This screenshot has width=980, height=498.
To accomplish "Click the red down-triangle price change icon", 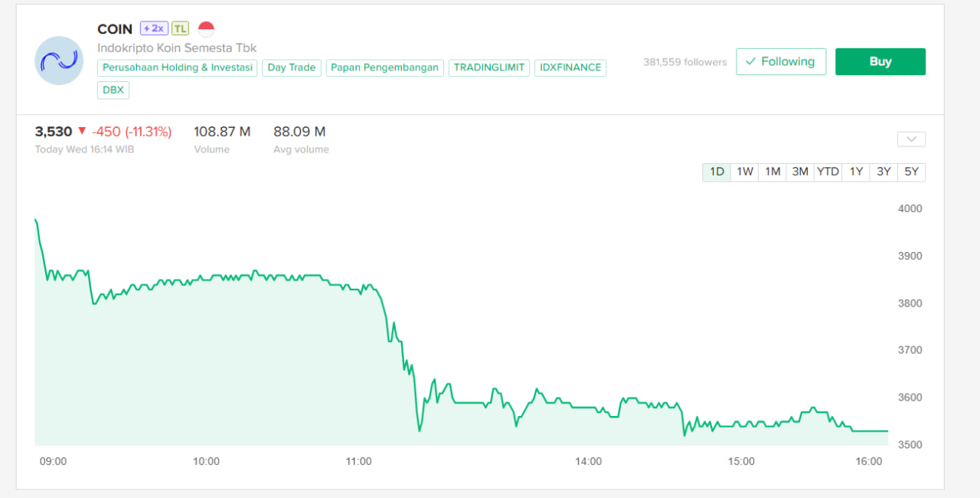I will (82, 131).
